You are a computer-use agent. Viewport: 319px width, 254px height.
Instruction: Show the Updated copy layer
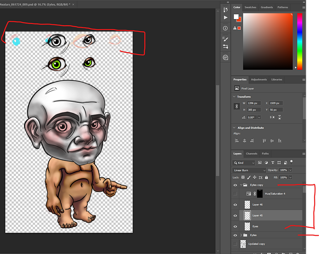click(235, 244)
